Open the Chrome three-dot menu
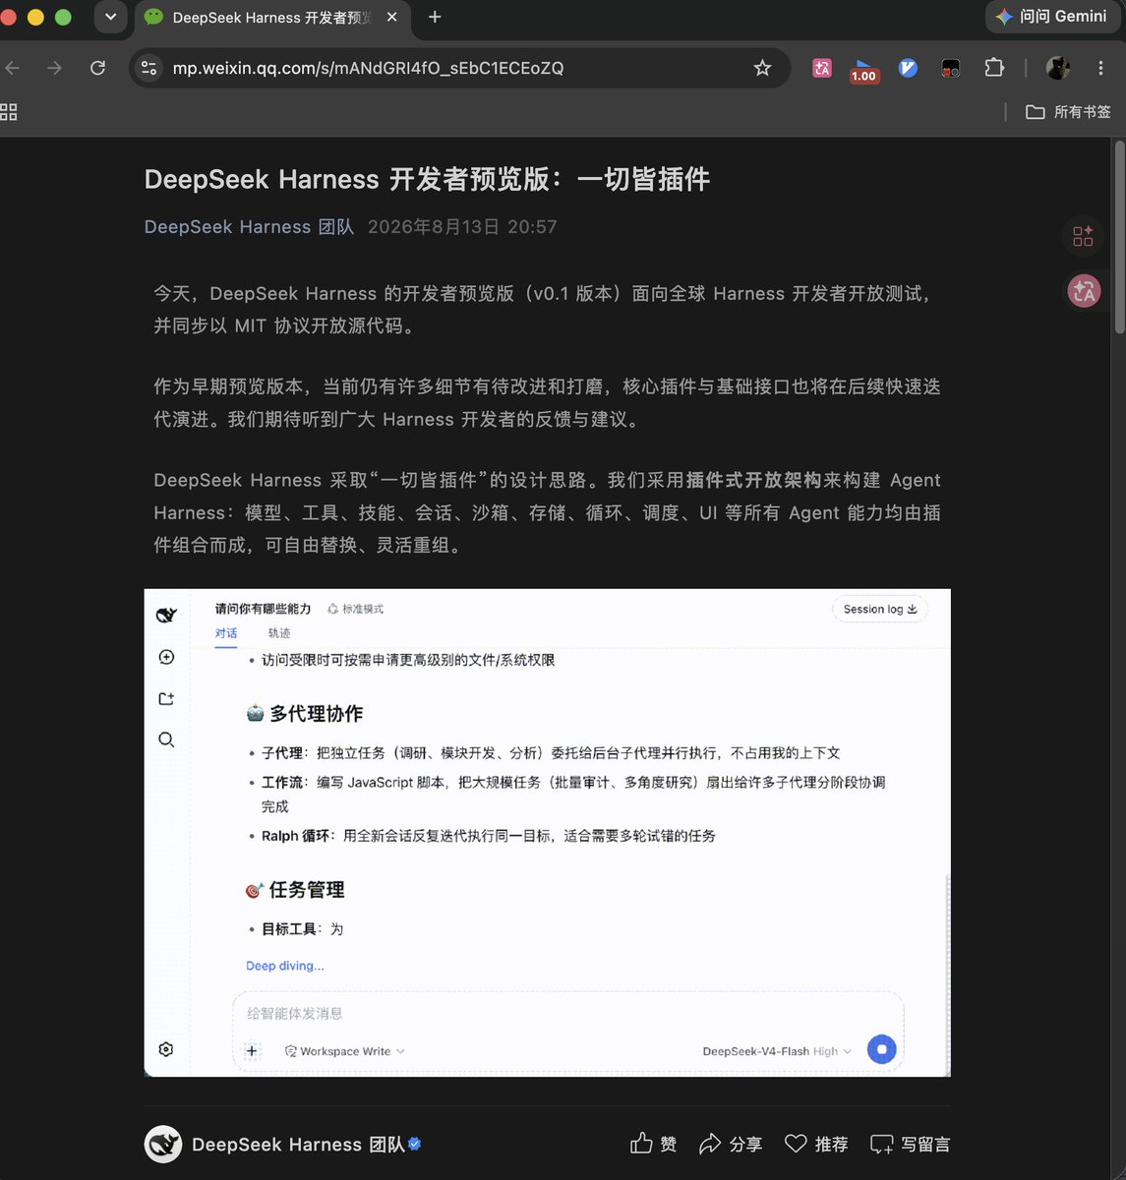Viewport: 1126px width, 1180px height. click(1100, 68)
